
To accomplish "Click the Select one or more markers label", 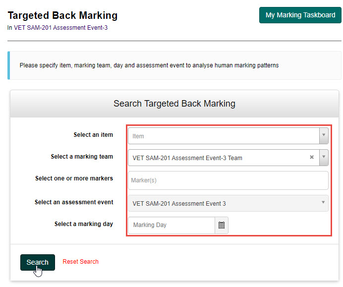I will coord(74,178).
